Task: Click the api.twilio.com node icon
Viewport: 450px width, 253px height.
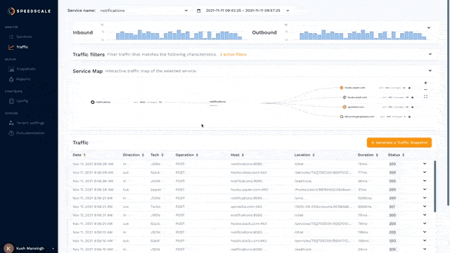Action: coord(345,107)
